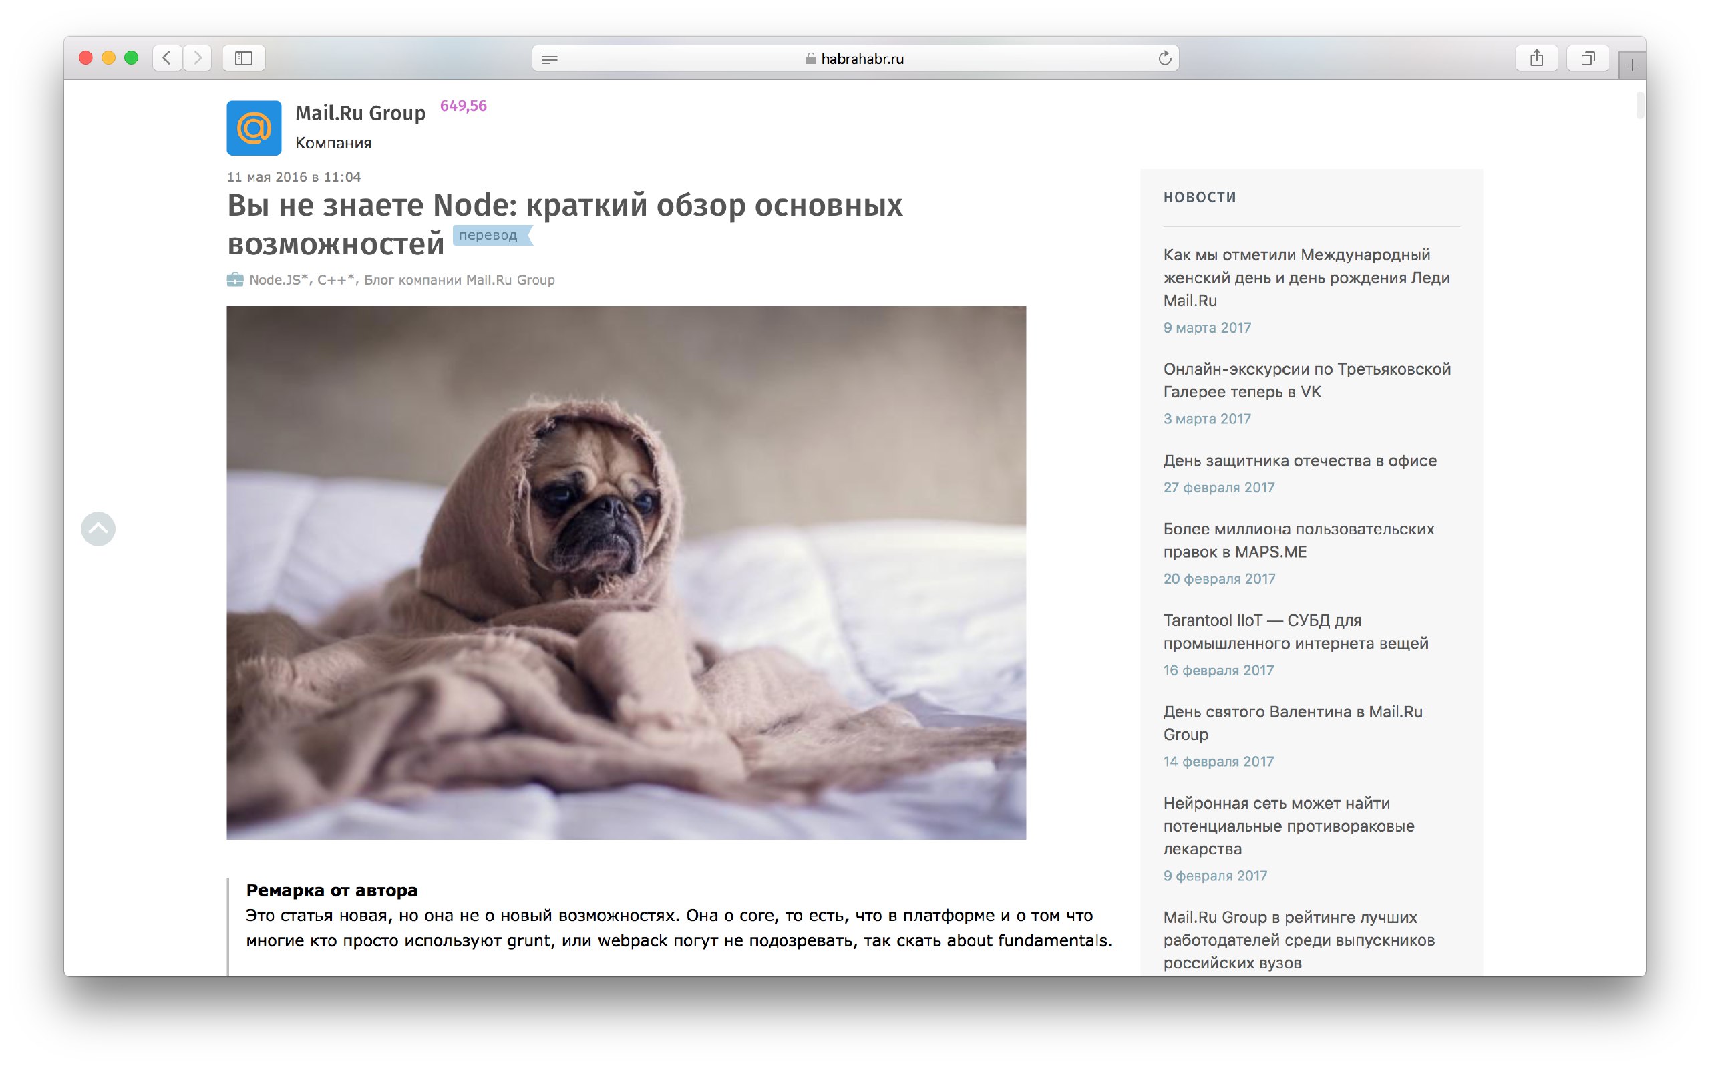
Task: Open the C++ hub link
Action: click(335, 280)
